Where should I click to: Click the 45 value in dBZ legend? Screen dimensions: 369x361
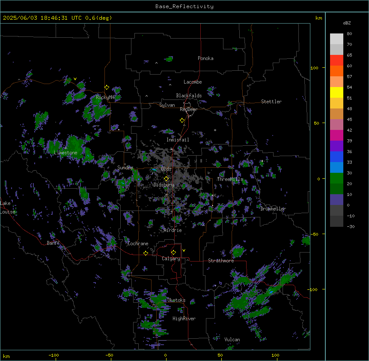[x=349, y=120]
